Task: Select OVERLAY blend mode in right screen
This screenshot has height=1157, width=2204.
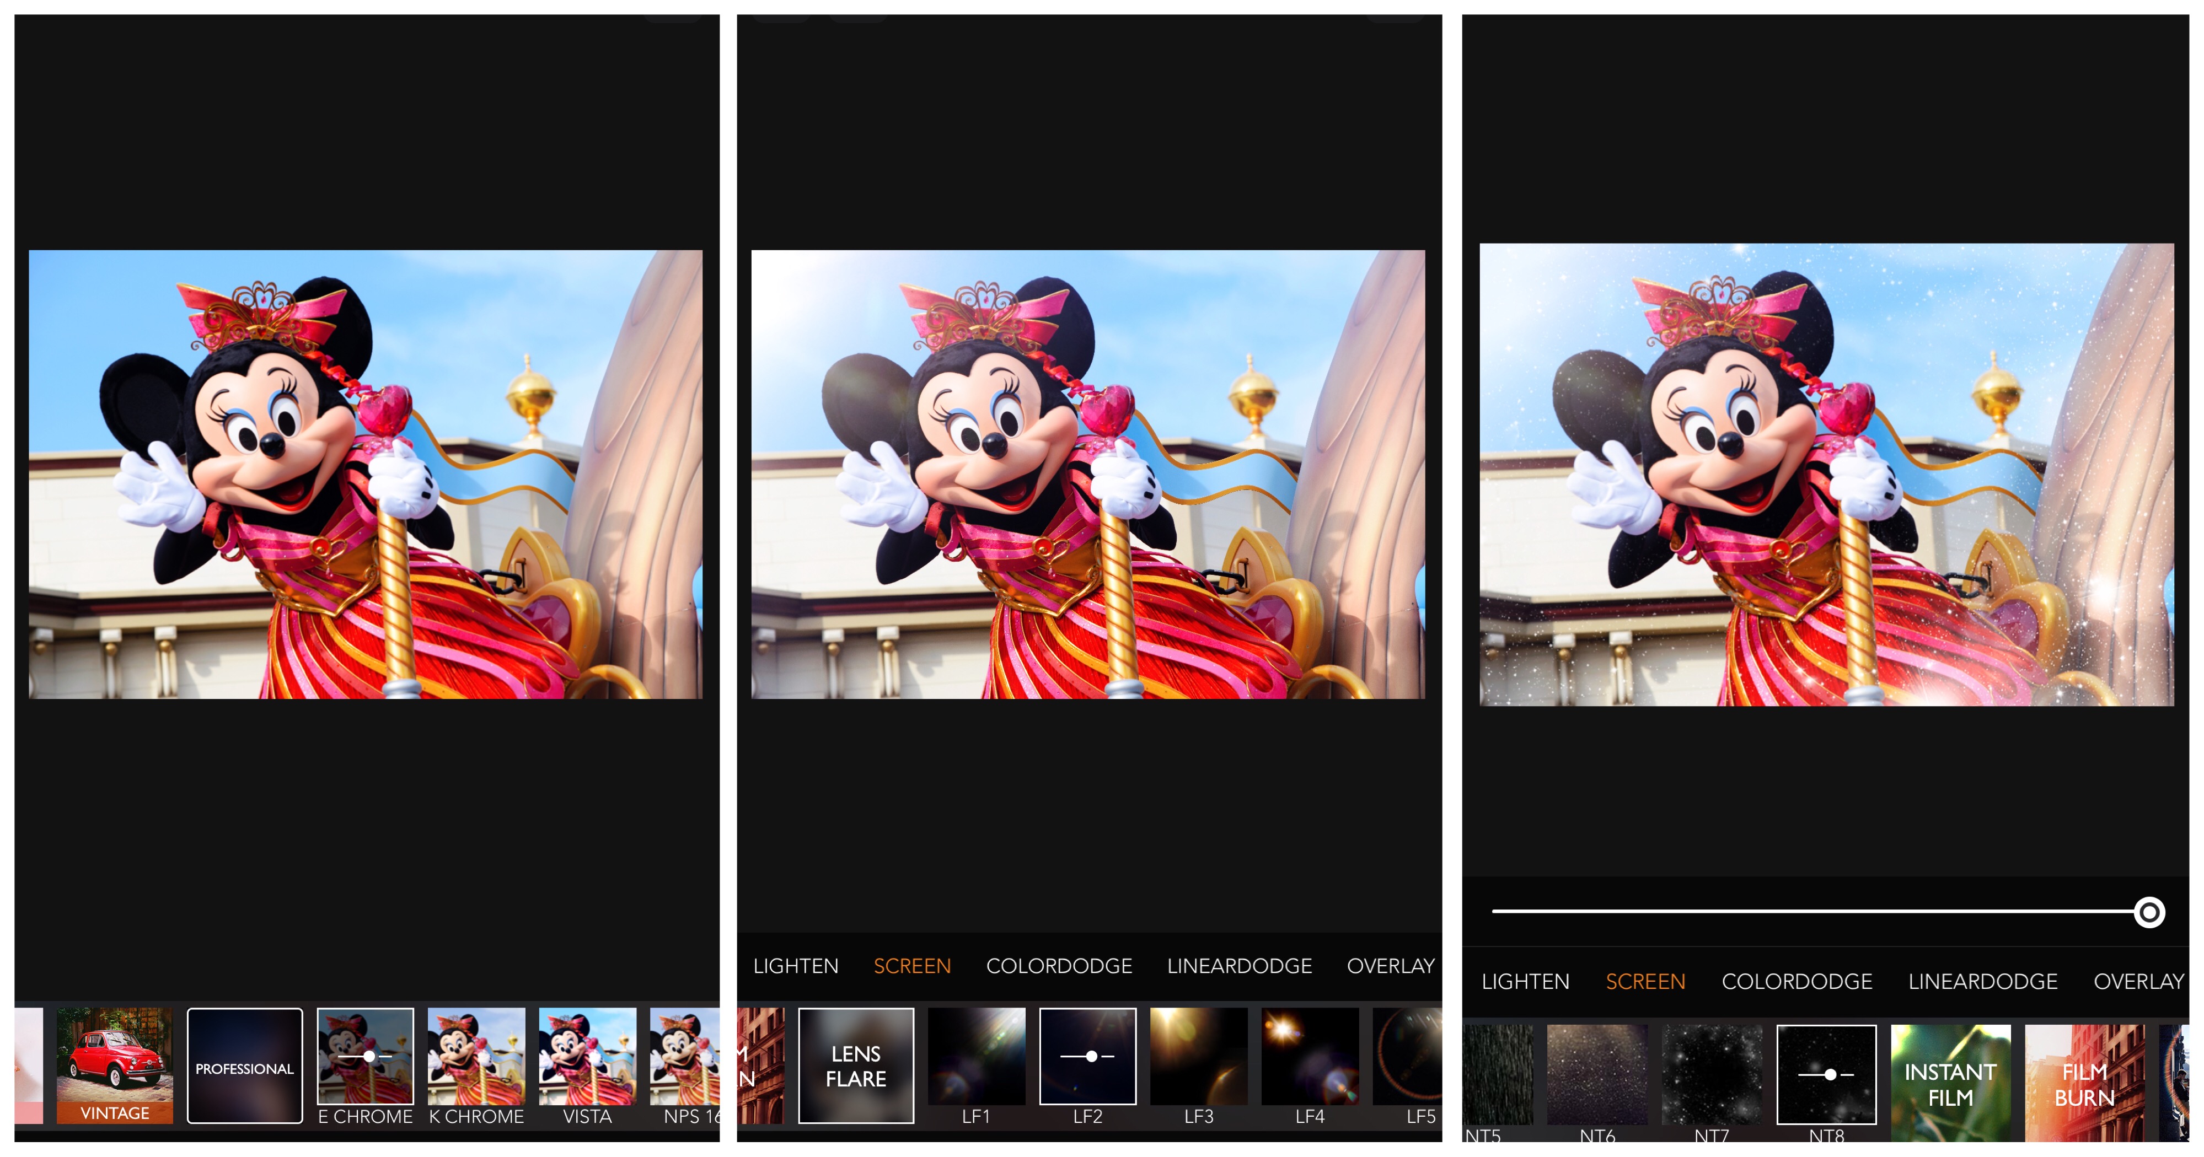Action: [2139, 982]
